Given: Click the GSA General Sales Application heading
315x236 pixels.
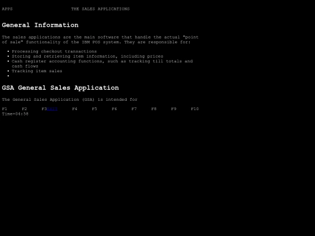Looking at the screenshot, I should (x=60, y=87).
